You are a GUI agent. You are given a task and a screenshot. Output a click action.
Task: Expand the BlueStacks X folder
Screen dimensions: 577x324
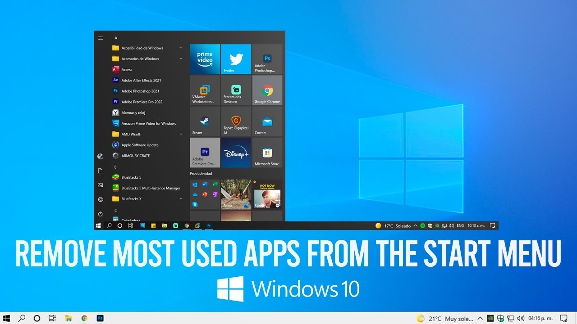click(148, 199)
